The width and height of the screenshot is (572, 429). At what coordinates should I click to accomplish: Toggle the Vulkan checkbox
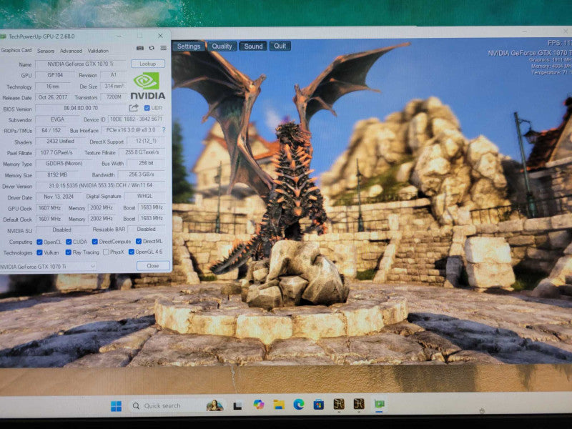coord(39,252)
